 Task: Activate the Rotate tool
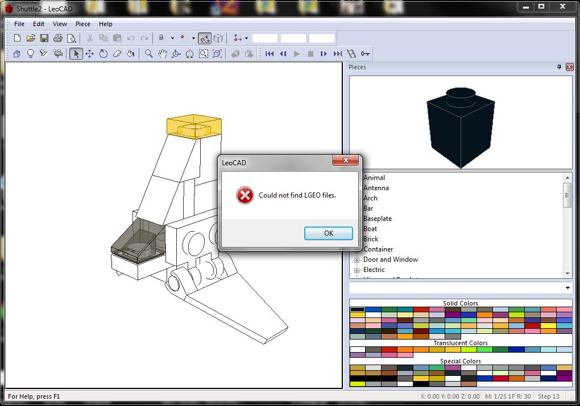[103, 54]
